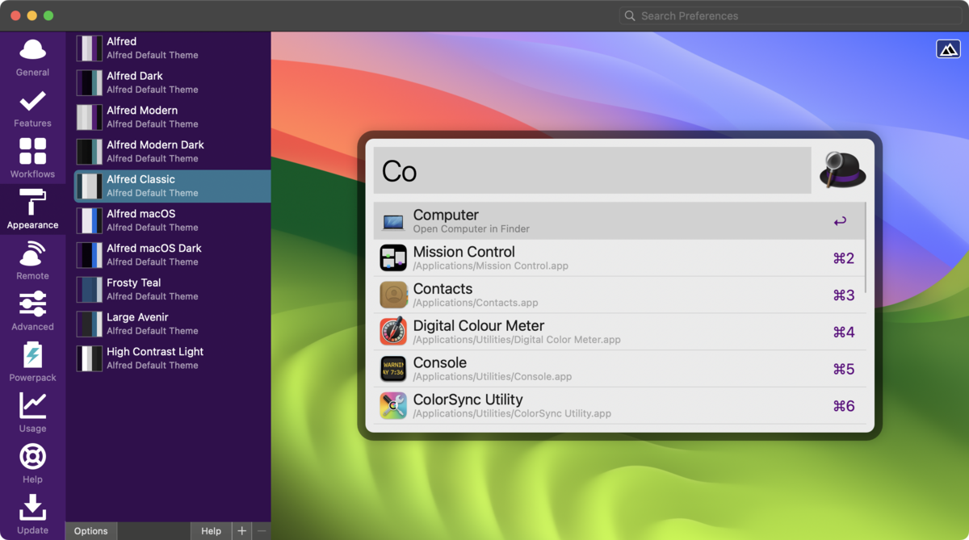Image resolution: width=969 pixels, height=540 pixels.
Task: Click the magnifier icon in Search Preferences
Action: pos(630,16)
